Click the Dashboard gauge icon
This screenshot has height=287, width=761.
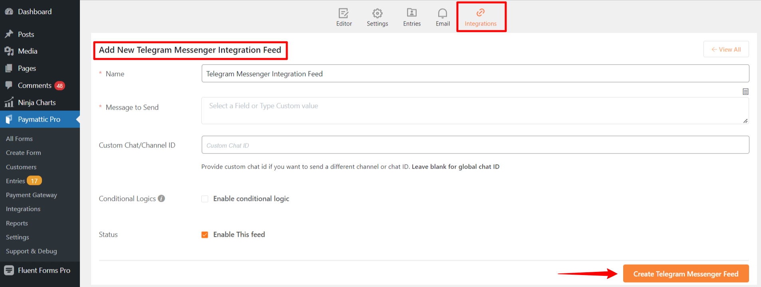pos(9,12)
